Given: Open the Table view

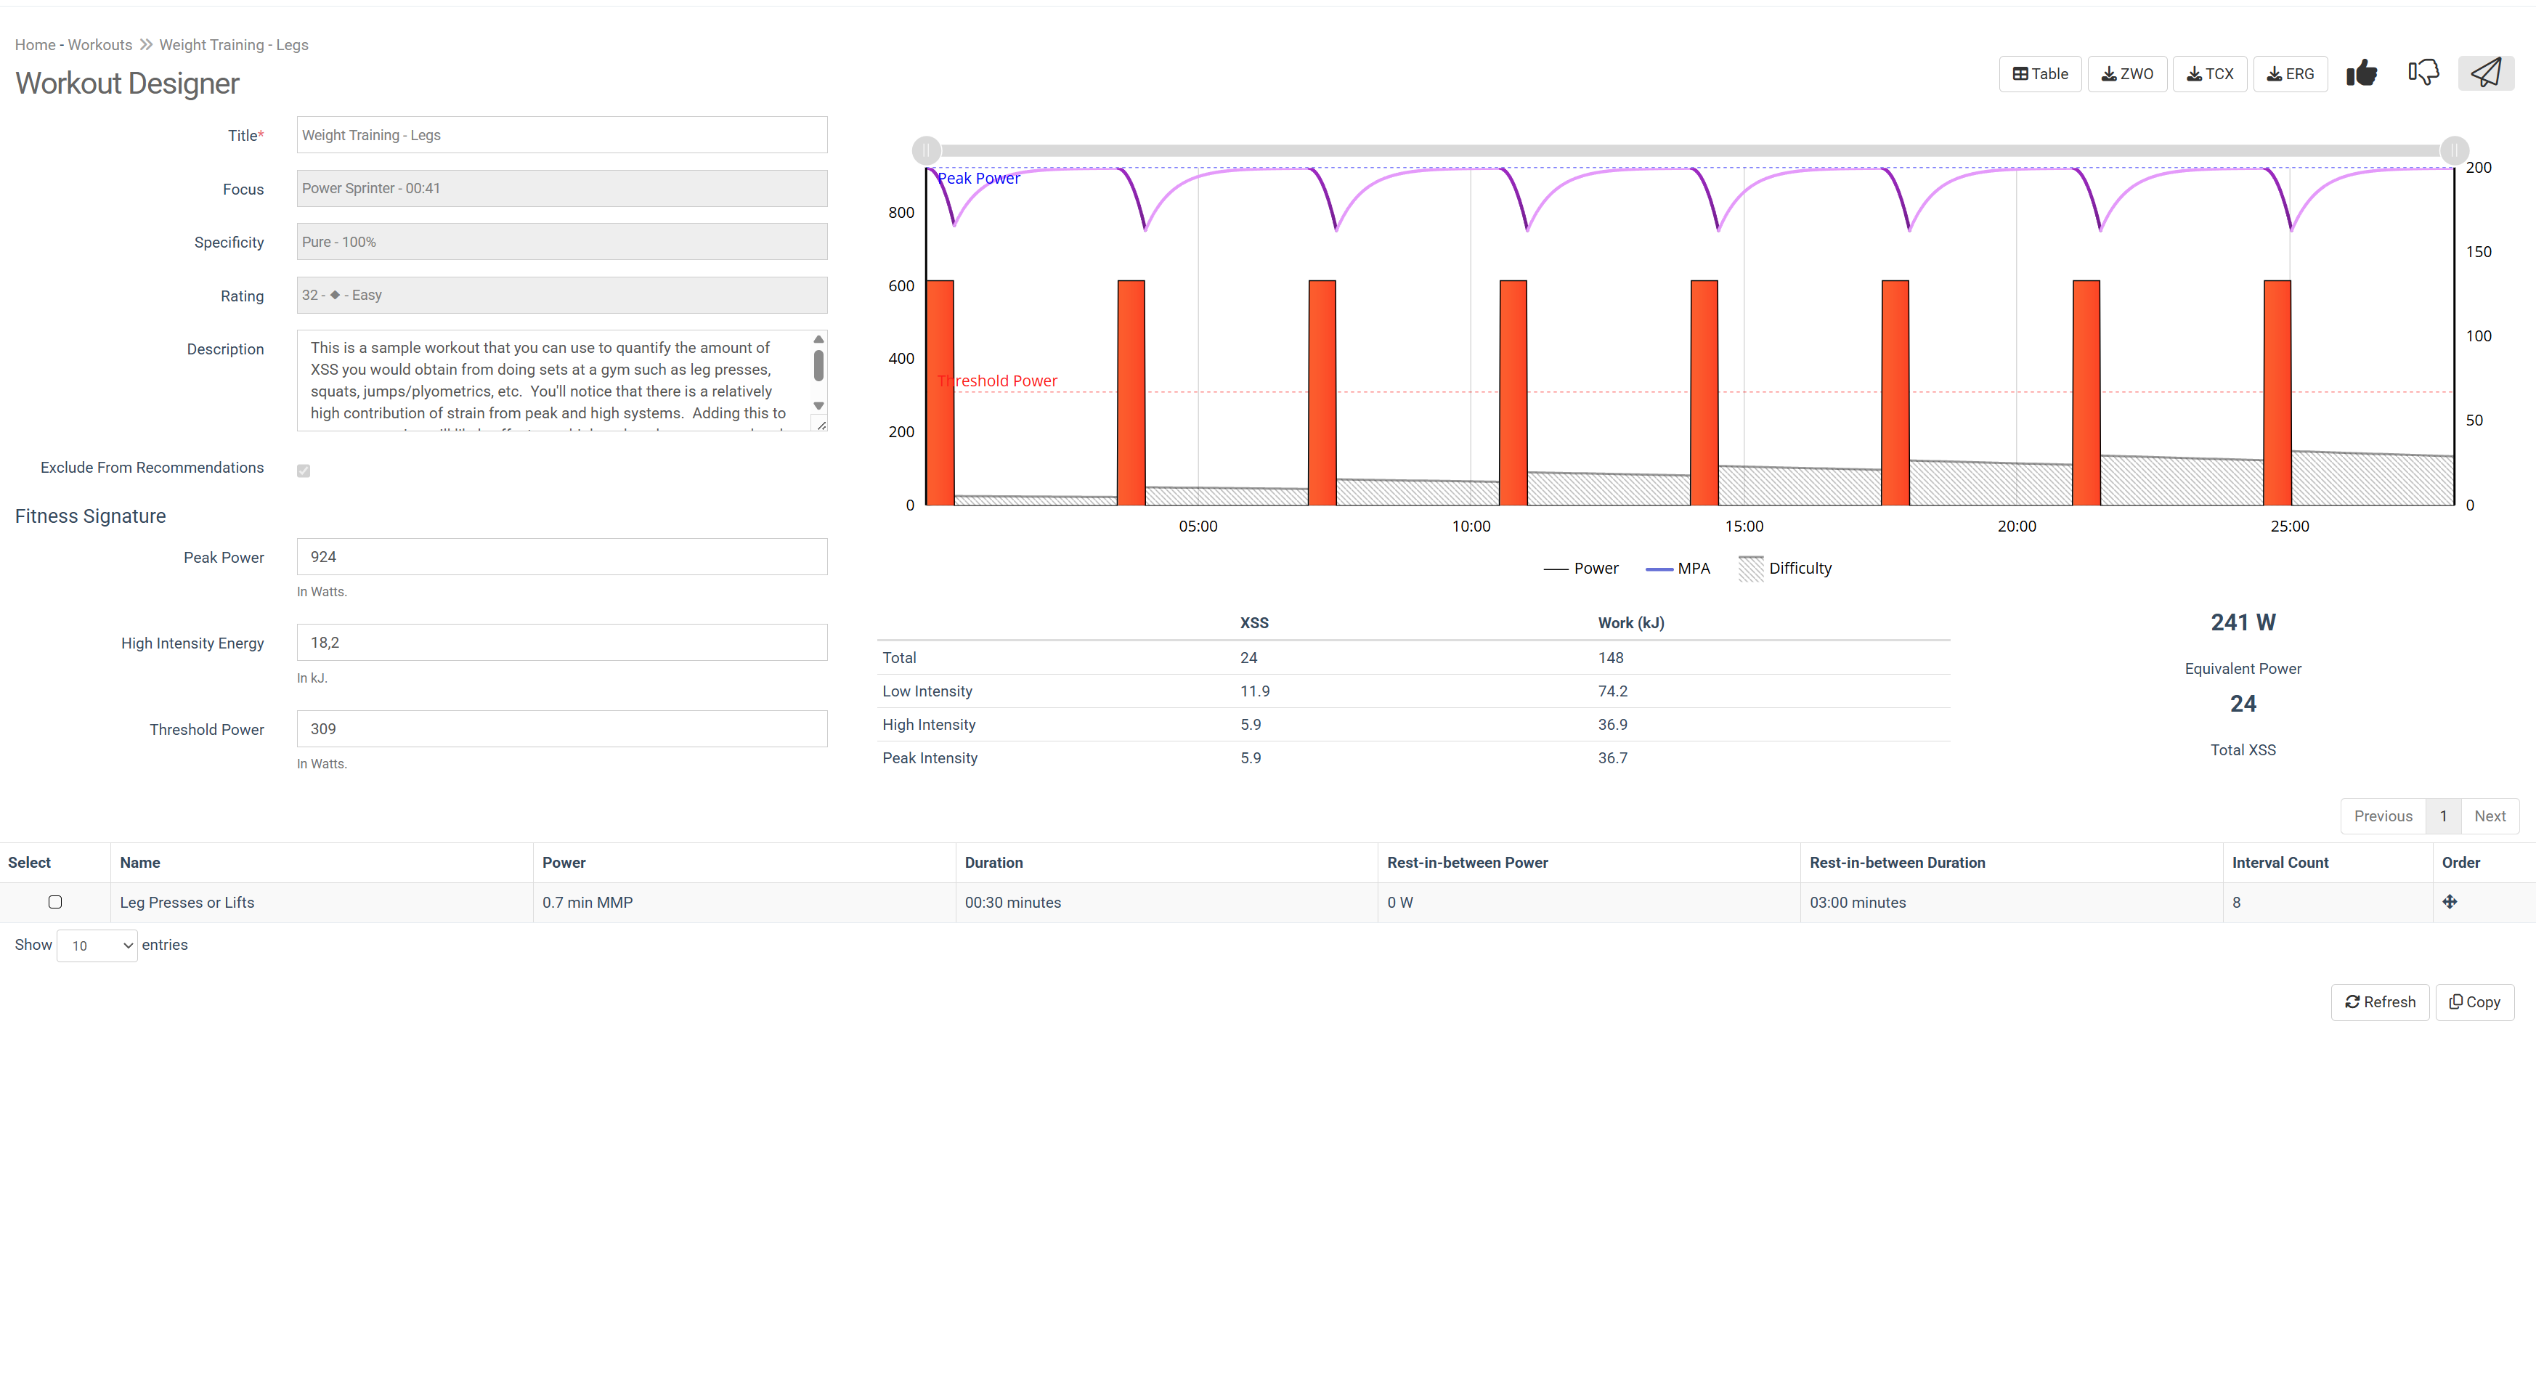Looking at the screenshot, I should 2040,74.
